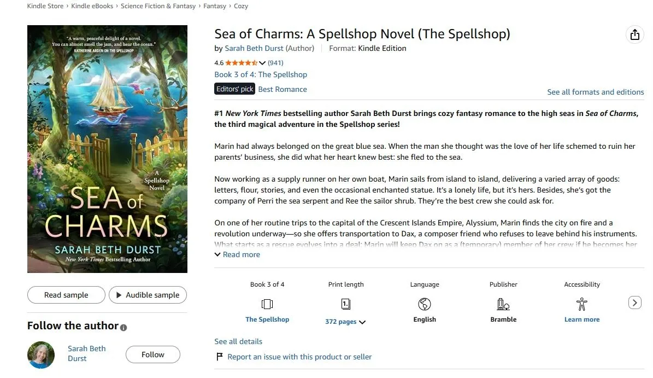Click the book series icon above The Spellshop
653x378 pixels.
click(267, 304)
